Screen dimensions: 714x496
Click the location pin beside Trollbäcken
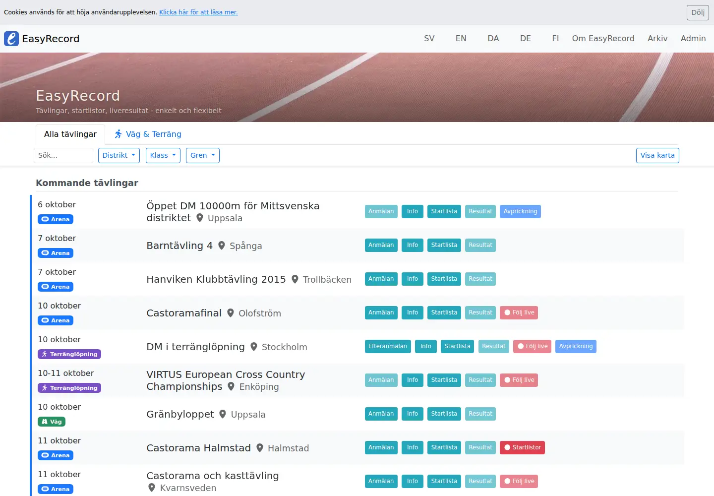[x=295, y=279]
